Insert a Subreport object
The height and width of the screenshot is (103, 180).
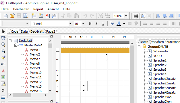pyautogui.click(x=3, y=84)
